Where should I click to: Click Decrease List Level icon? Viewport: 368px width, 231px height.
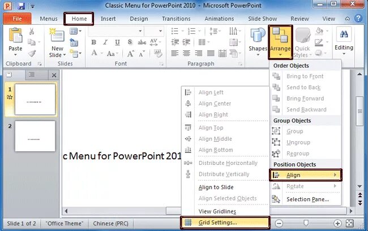[x=175, y=42]
